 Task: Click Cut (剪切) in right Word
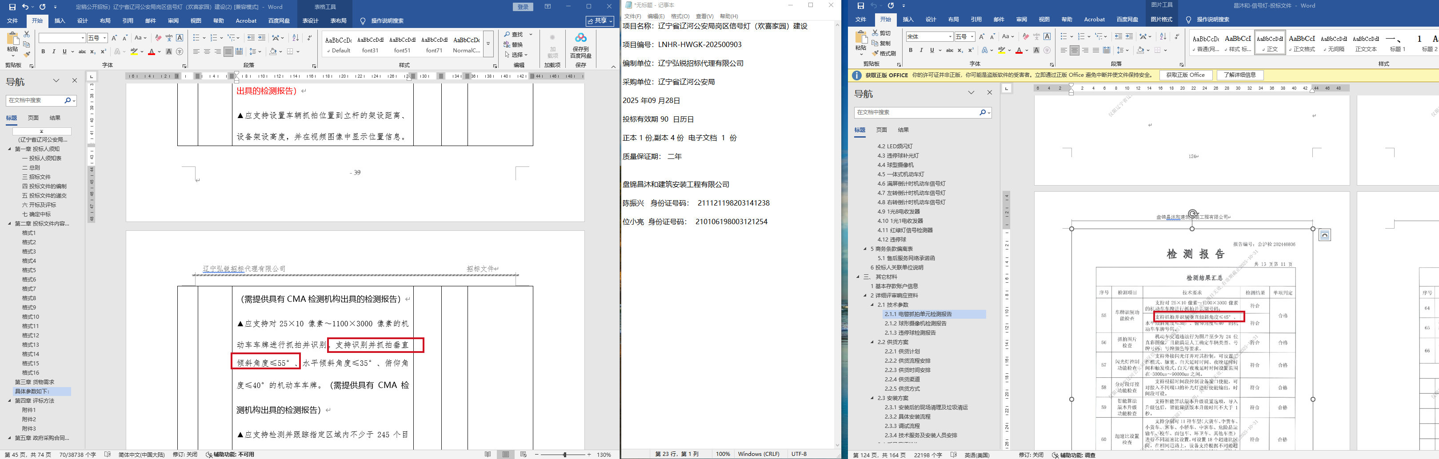[882, 33]
